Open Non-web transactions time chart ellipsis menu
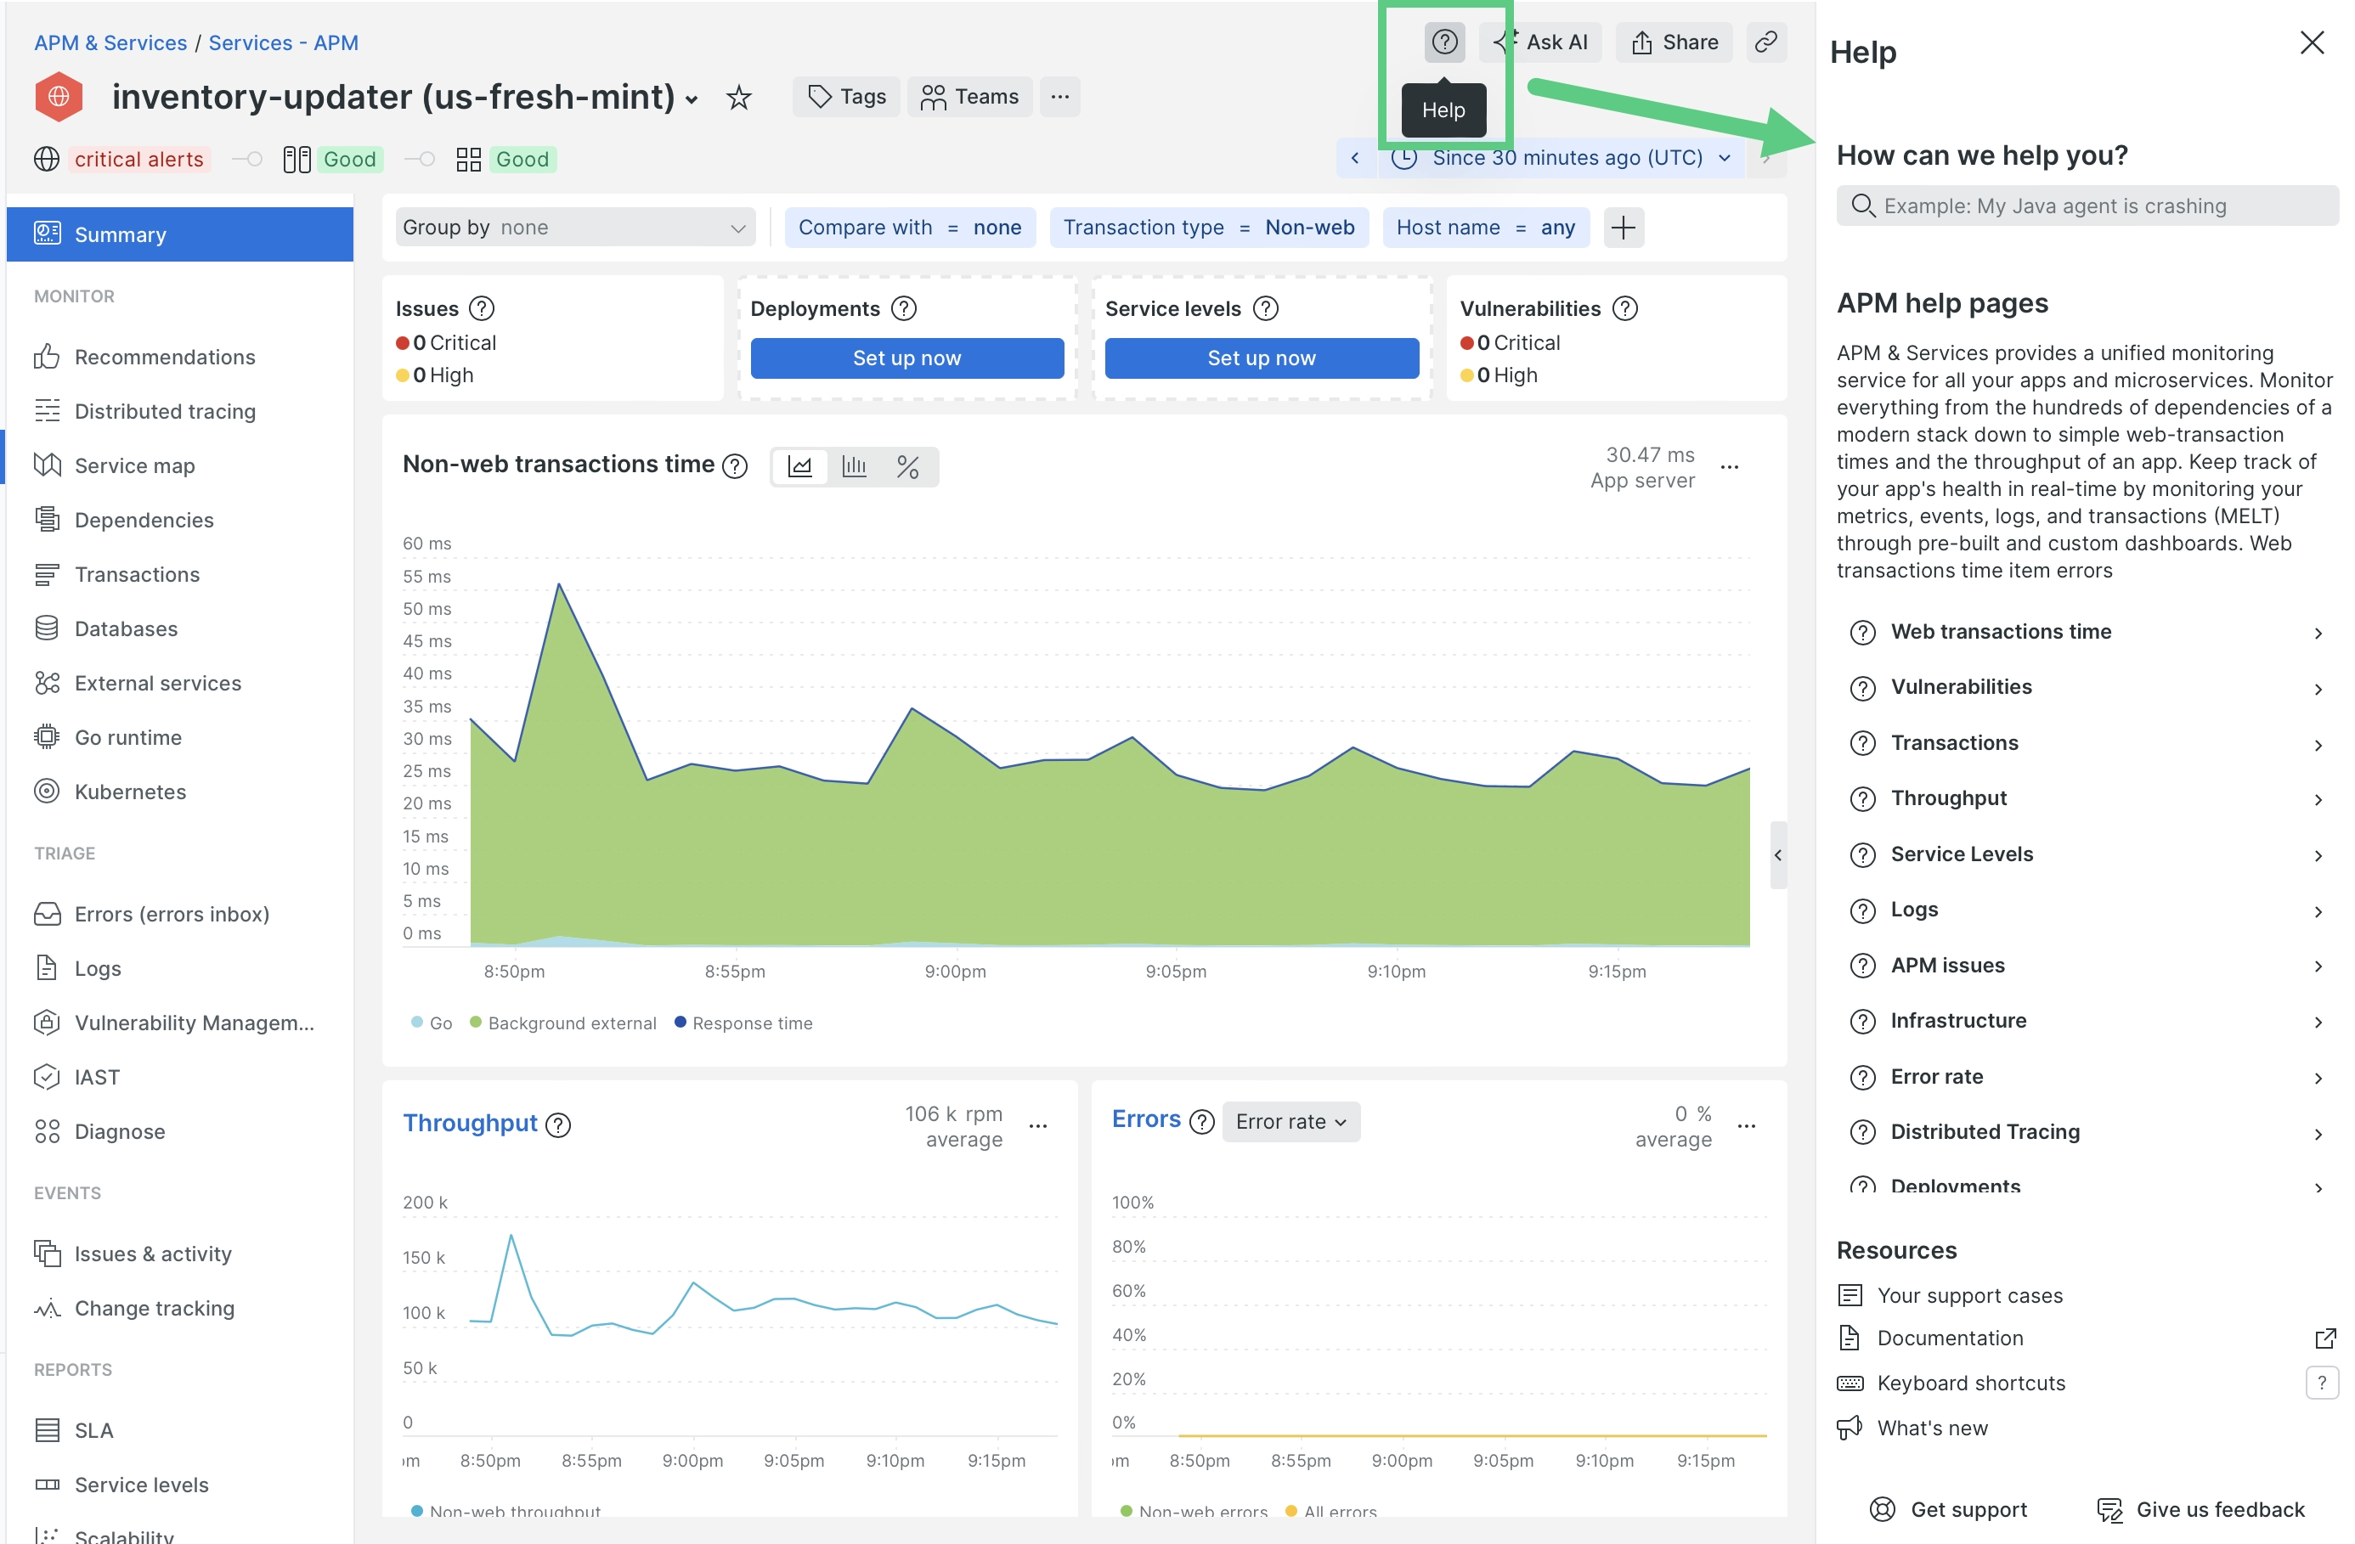This screenshot has height=1544, width=2355. click(x=1729, y=467)
